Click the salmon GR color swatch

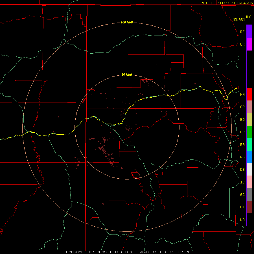pyautogui.click(x=249, y=107)
